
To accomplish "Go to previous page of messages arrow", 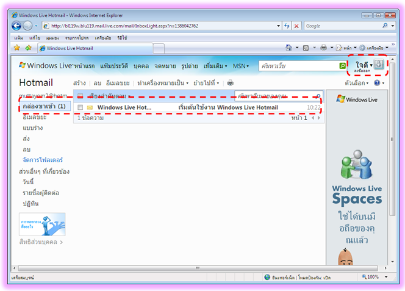I will click(x=313, y=118).
